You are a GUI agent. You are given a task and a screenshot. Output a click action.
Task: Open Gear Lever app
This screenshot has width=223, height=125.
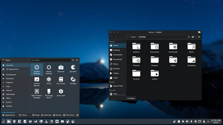pyautogui.click(x=61, y=93)
